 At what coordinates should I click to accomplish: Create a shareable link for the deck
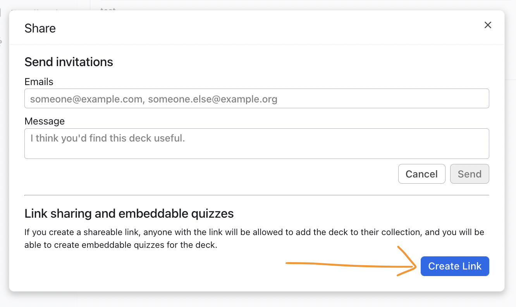point(455,266)
